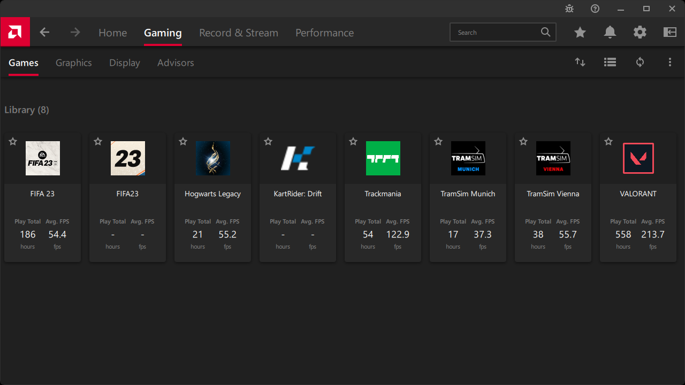Go forward with the right arrow
Viewport: 685px width, 385px height.
[x=75, y=32]
